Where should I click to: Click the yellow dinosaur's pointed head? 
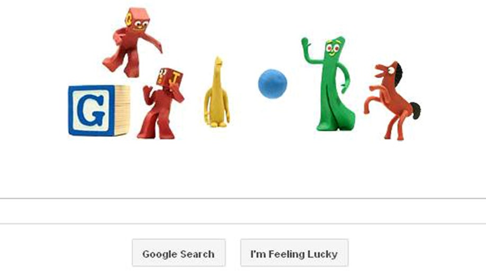click(x=219, y=61)
